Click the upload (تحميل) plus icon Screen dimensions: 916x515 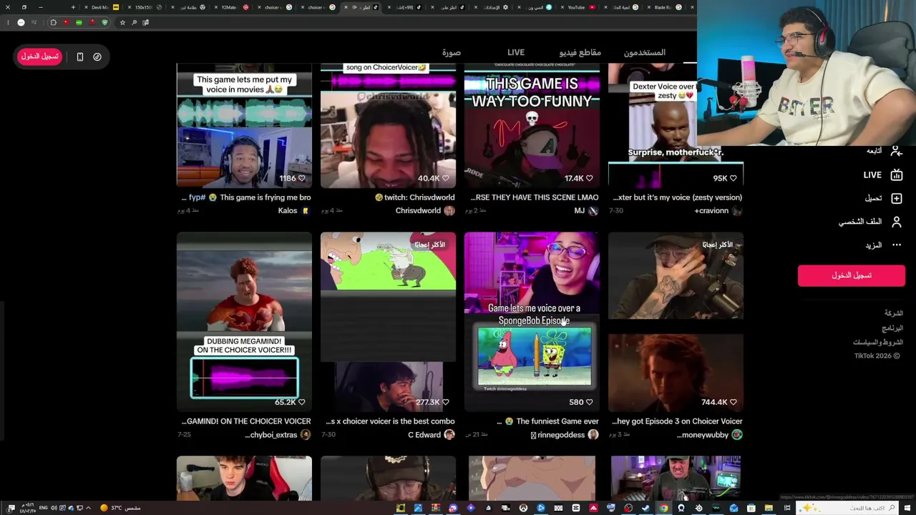(x=896, y=198)
